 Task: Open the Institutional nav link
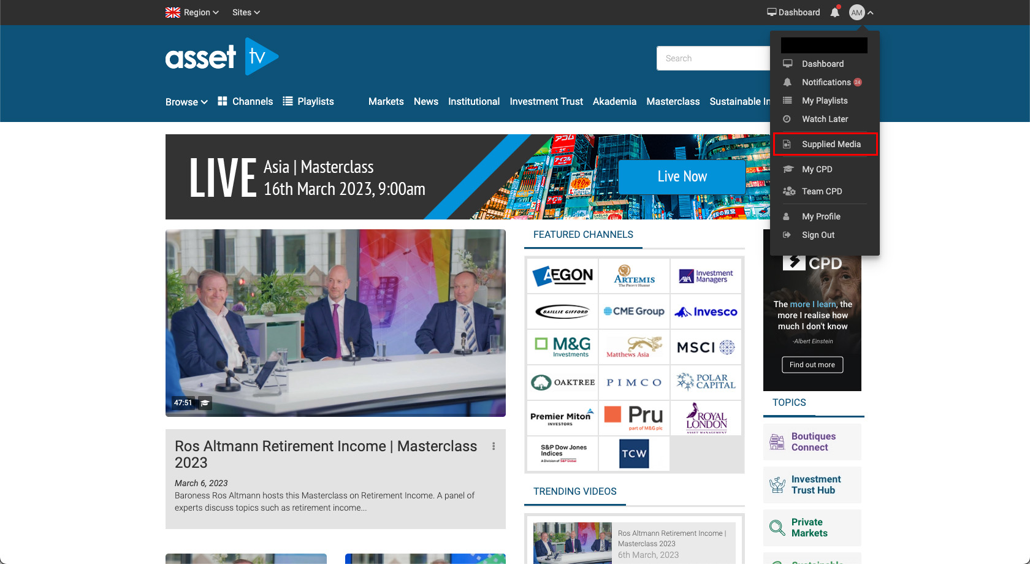coord(474,102)
